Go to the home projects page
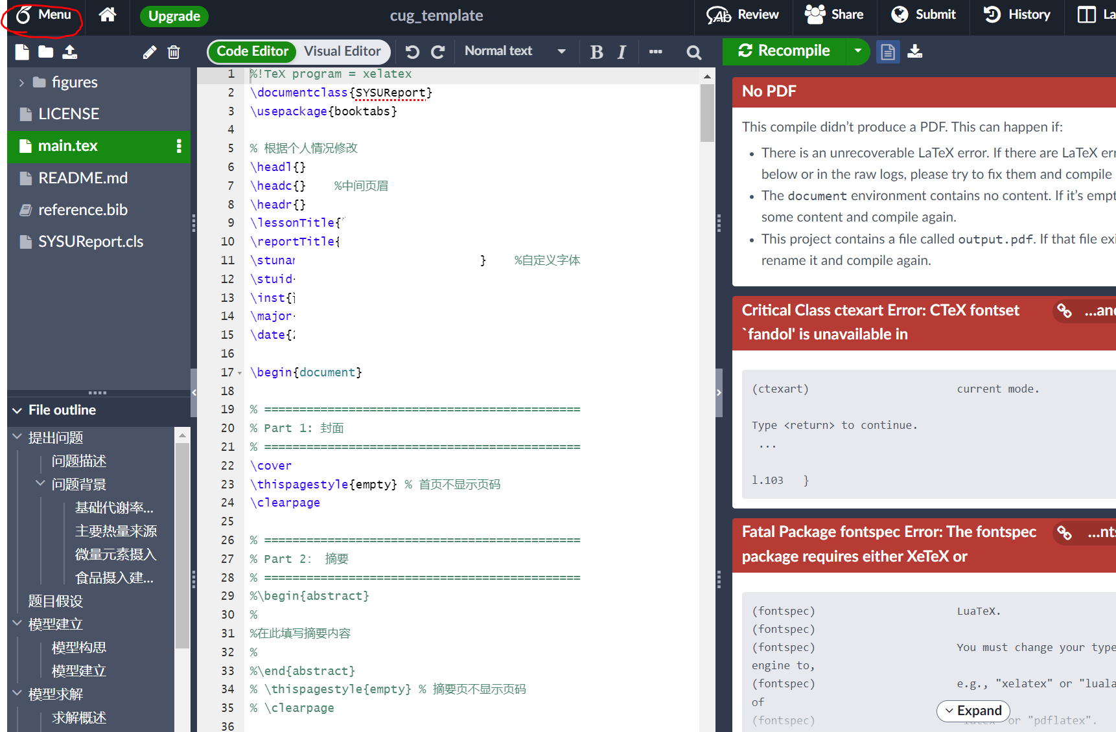This screenshot has height=732, width=1116. (x=108, y=15)
